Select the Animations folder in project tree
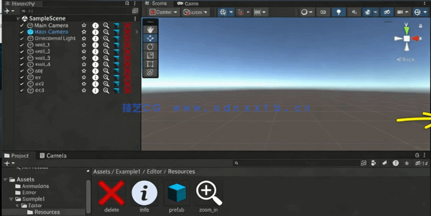The width and height of the screenshot is (431, 216). [32, 186]
